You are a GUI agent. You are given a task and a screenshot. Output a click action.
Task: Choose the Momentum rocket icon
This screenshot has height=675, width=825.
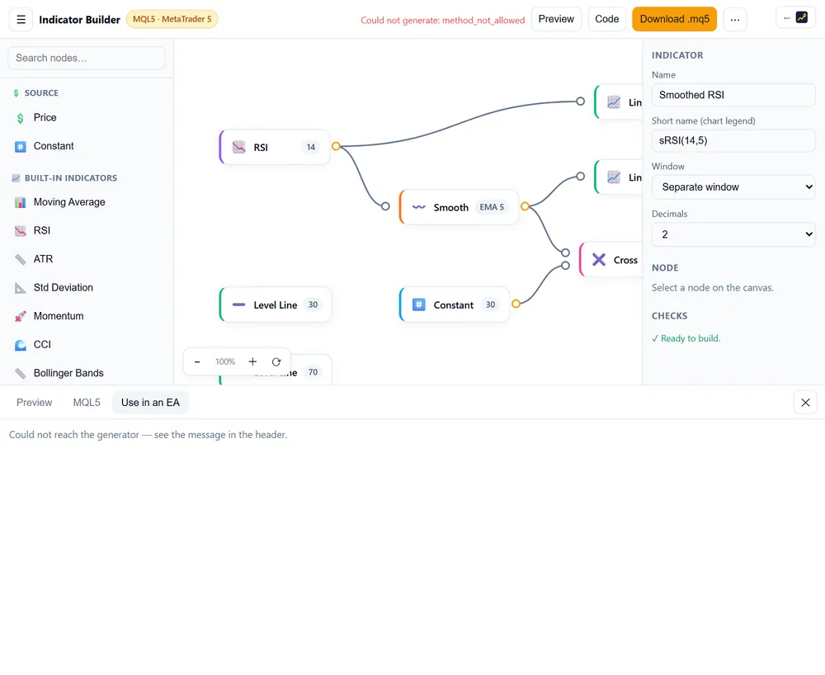click(20, 316)
